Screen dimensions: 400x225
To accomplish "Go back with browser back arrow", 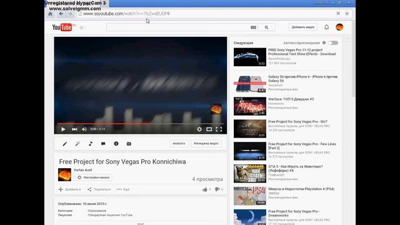I will click(61, 14).
